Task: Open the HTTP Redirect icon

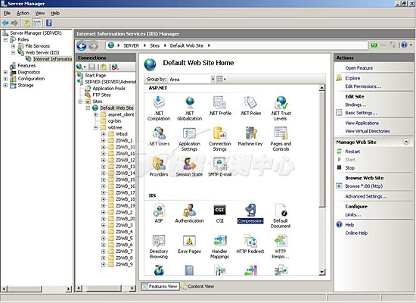Action: [250, 244]
